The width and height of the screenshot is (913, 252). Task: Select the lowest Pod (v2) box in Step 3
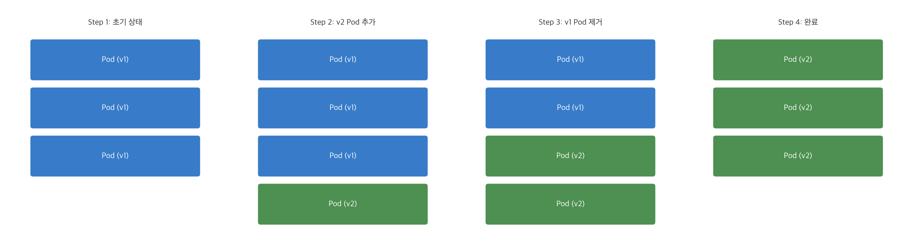point(570,204)
